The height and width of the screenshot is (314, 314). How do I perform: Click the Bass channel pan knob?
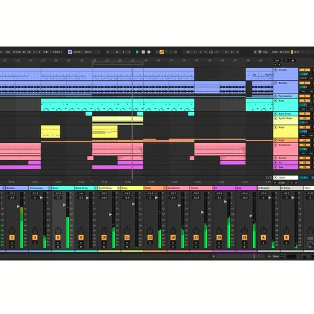click(x=58, y=231)
